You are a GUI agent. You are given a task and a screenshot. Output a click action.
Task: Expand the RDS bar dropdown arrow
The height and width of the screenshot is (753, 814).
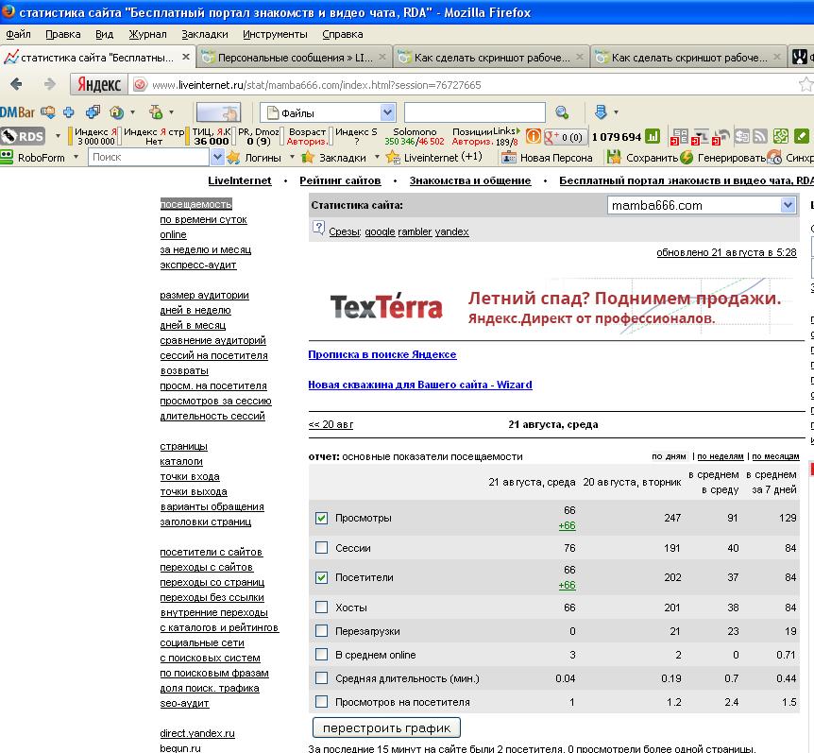58,137
